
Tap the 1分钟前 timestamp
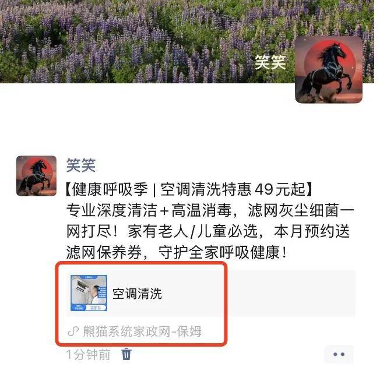coord(89,355)
